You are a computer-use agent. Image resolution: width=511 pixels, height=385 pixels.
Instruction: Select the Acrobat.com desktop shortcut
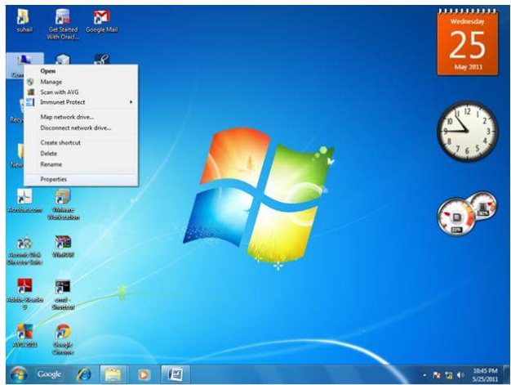coord(24,201)
